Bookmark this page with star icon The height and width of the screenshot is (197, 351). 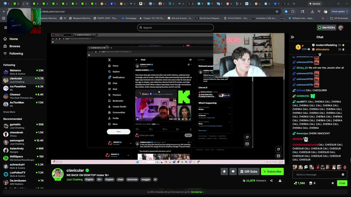pos(277,11)
